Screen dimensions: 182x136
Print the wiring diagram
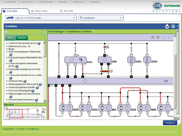167,26
